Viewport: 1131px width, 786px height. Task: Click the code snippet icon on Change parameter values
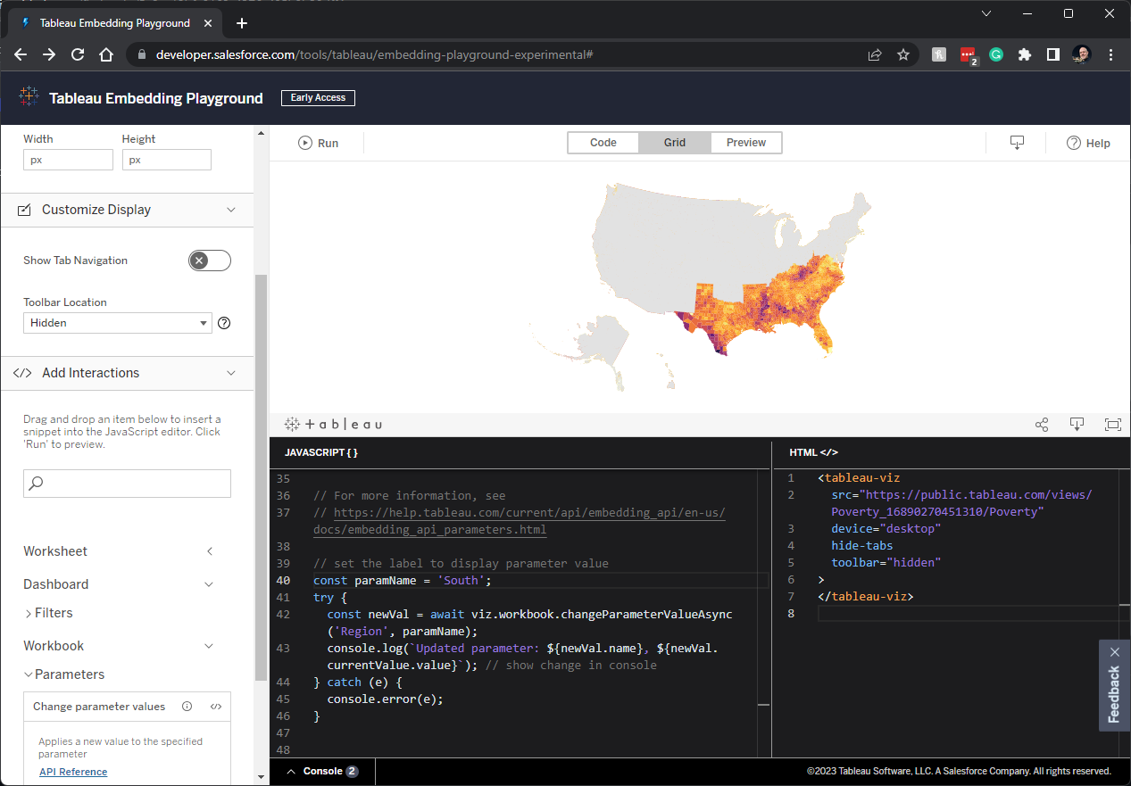coord(216,707)
